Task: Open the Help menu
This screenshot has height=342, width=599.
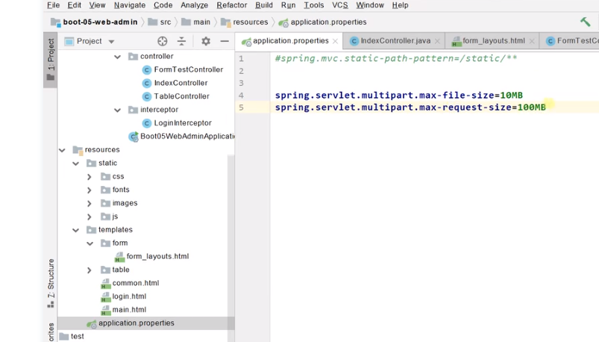Action: 400,5
